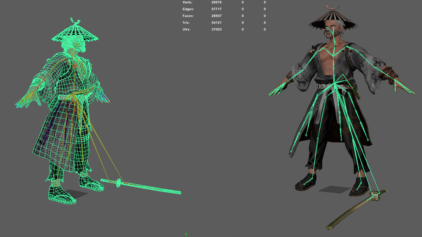Click the Tris count value 54121
The width and height of the screenshot is (422, 237).
click(217, 22)
